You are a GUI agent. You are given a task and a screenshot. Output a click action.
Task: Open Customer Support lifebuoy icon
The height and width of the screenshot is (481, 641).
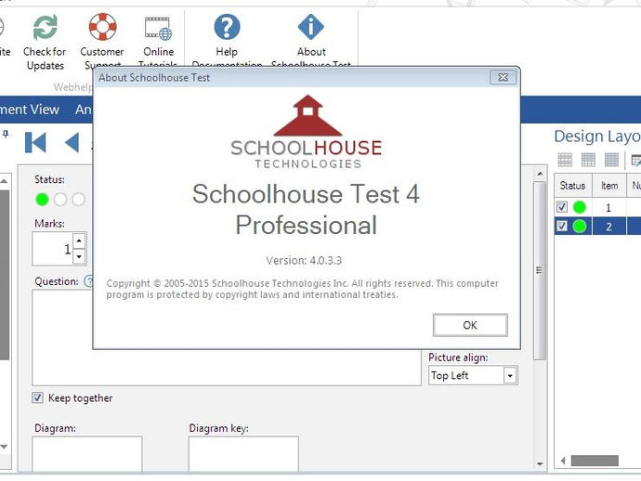point(102,27)
